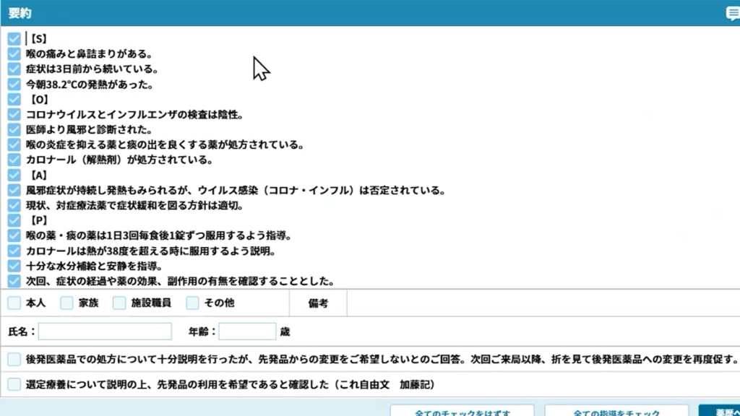Tick the 施設職員 checkbox
This screenshot has width=740, height=416.
point(119,303)
